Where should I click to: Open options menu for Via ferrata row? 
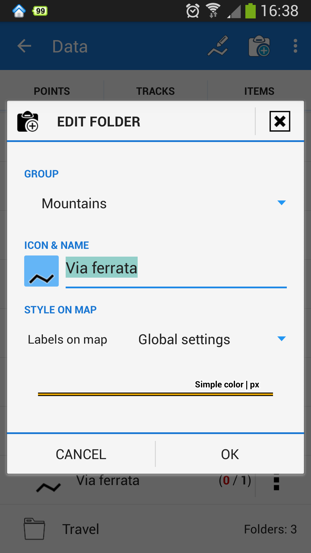click(276, 482)
